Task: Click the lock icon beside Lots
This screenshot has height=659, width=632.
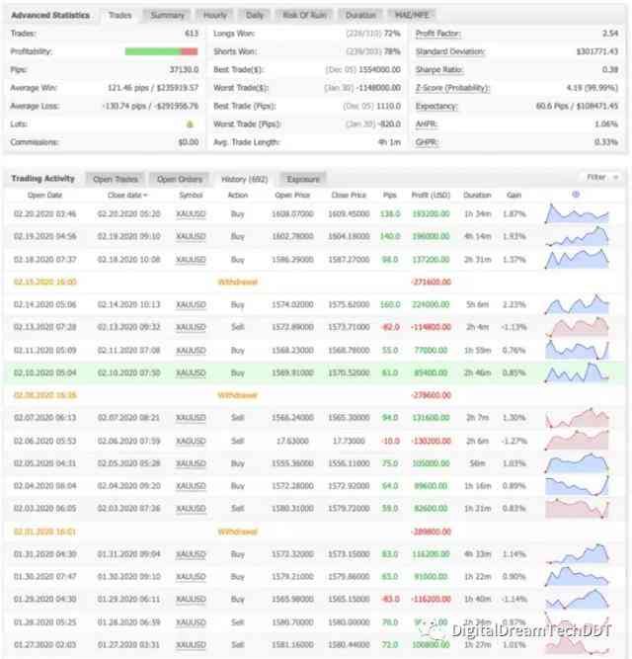Action: coord(189,124)
